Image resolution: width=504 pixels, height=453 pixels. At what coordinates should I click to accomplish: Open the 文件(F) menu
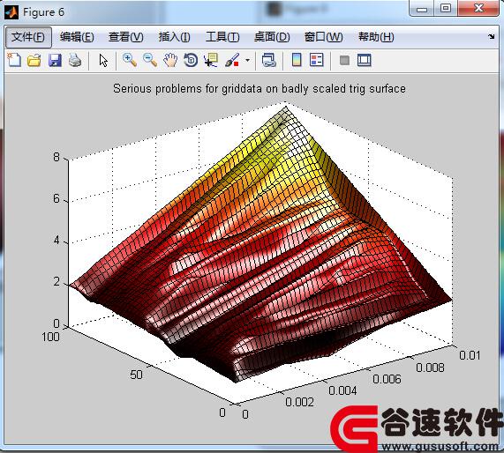(28, 37)
